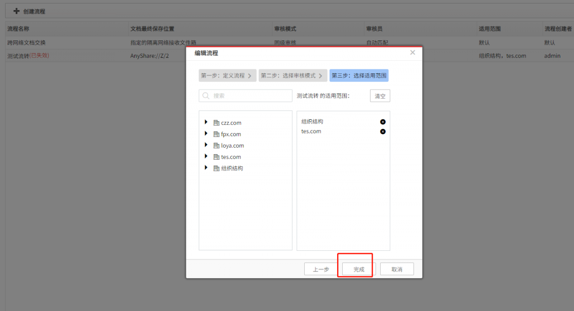Close the 编辑流程 dialog
This screenshot has width=574, height=311.
(413, 53)
